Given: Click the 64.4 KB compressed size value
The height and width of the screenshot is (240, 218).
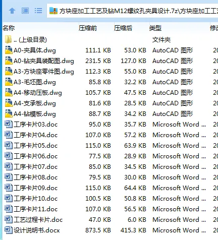Looking at the screenshot, I should coord(135,188).
